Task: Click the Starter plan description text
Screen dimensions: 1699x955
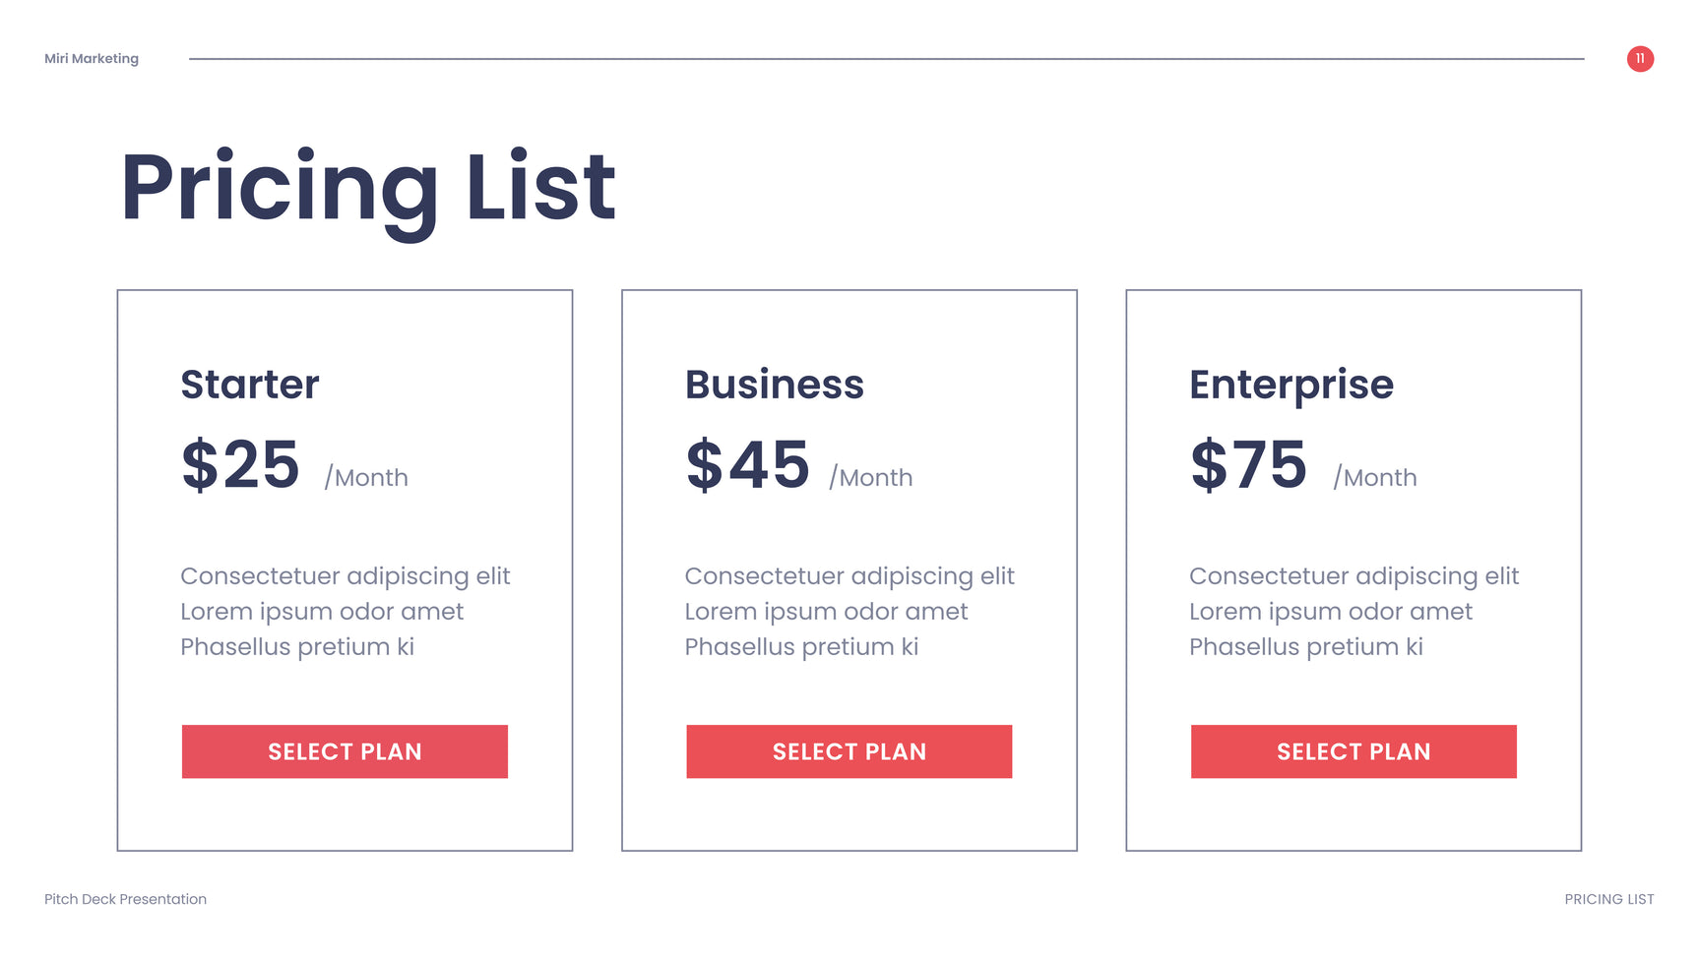Action: [x=345, y=611]
